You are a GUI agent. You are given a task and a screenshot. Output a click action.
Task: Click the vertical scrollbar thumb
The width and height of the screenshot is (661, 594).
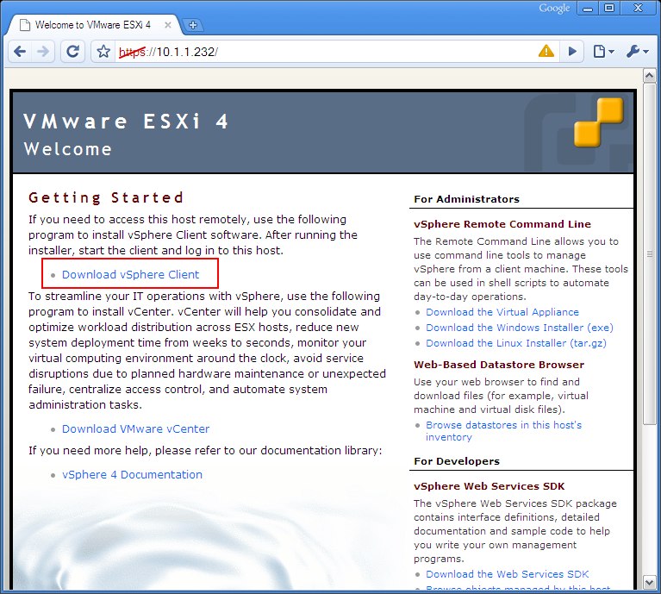coord(649,253)
